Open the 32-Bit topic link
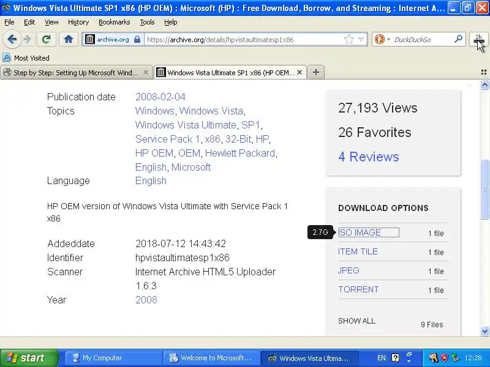Image resolution: width=490 pixels, height=367 pixels. click(238, 139)
